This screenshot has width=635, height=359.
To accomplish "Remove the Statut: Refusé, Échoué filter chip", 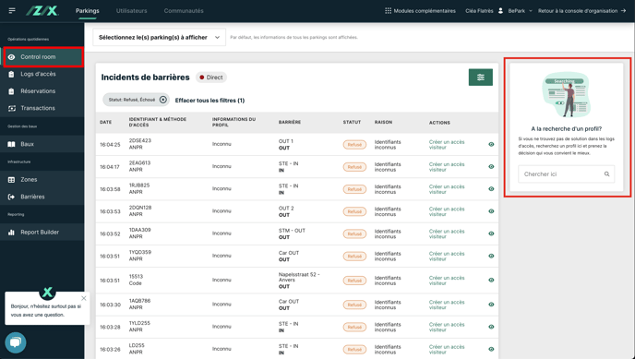I will 162,100.
